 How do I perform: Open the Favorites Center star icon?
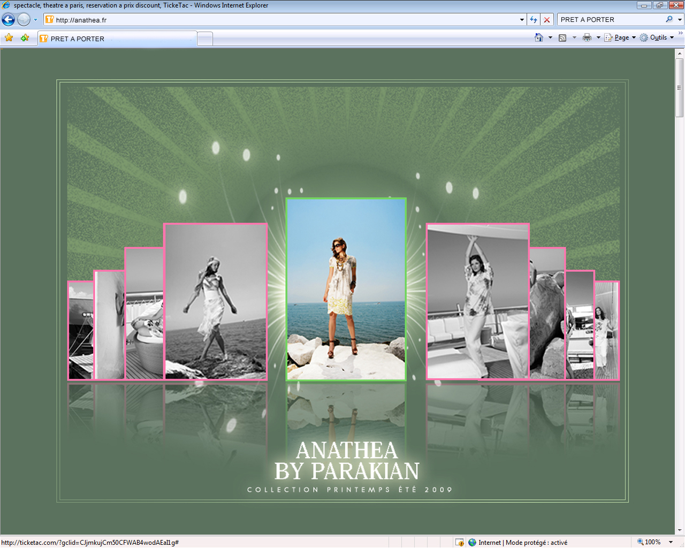(x=9, y=38)
